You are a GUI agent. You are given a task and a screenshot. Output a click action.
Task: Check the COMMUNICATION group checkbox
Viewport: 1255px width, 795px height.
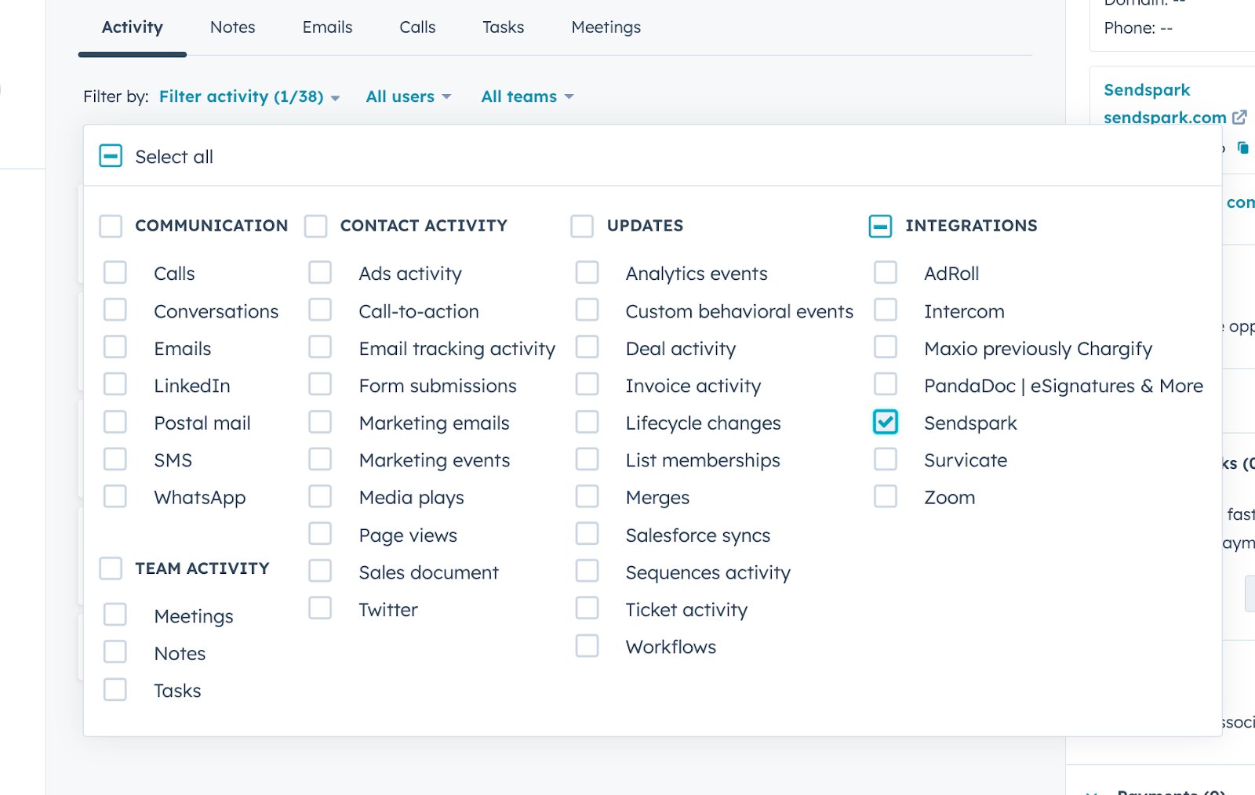coord(111,226)
